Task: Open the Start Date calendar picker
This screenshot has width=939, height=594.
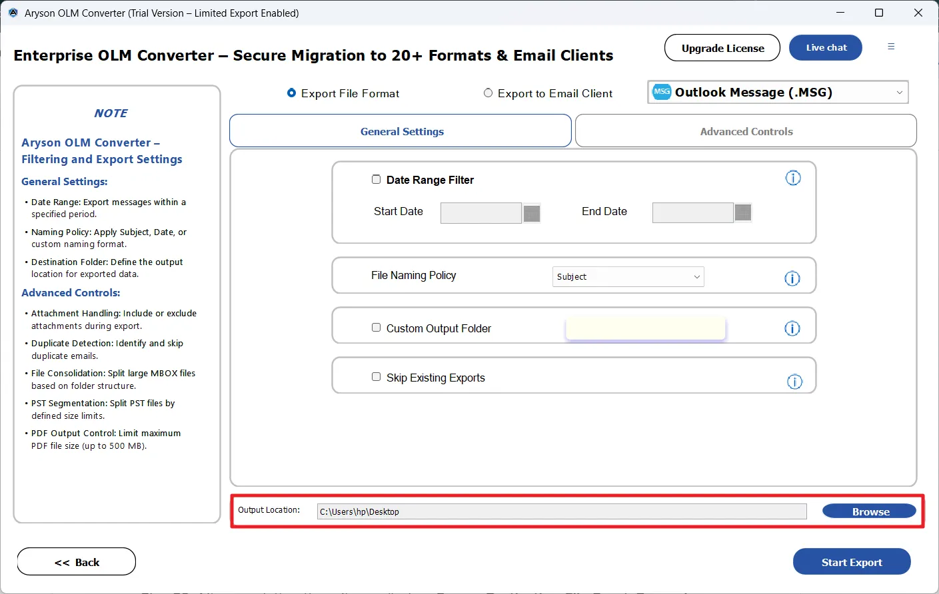Action: tap(531, 213)
